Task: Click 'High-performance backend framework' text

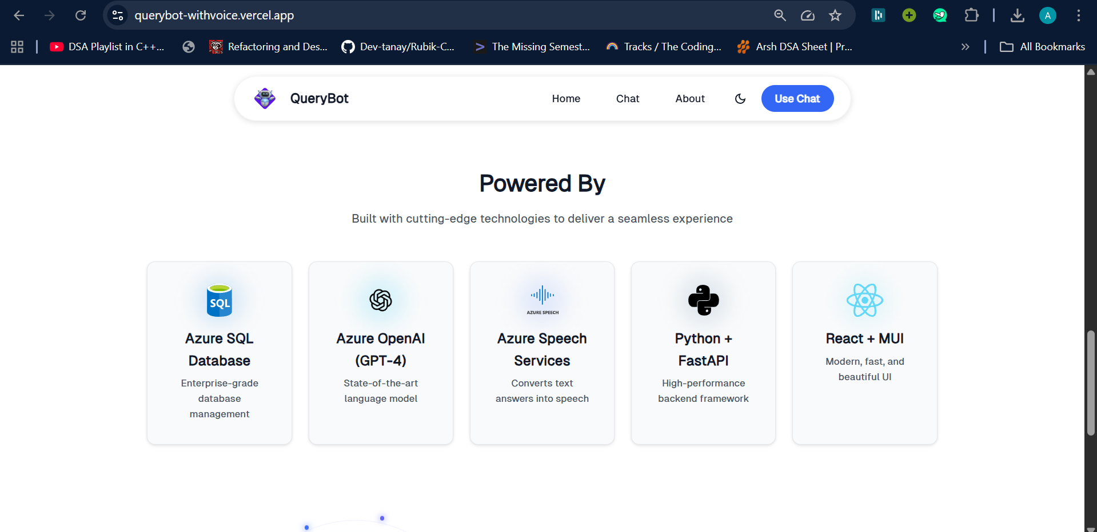Action: (x=704, y=391)
